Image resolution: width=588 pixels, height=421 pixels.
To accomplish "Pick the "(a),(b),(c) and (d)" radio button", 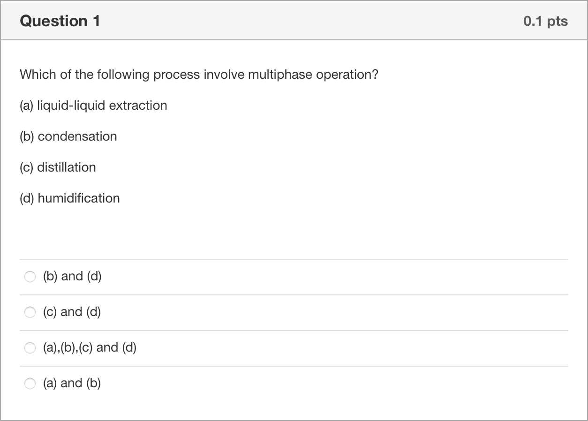I will pyautogui.click(x=30, y=348).
